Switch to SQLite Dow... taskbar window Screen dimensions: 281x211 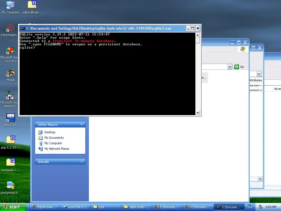[x=44, y=207]
